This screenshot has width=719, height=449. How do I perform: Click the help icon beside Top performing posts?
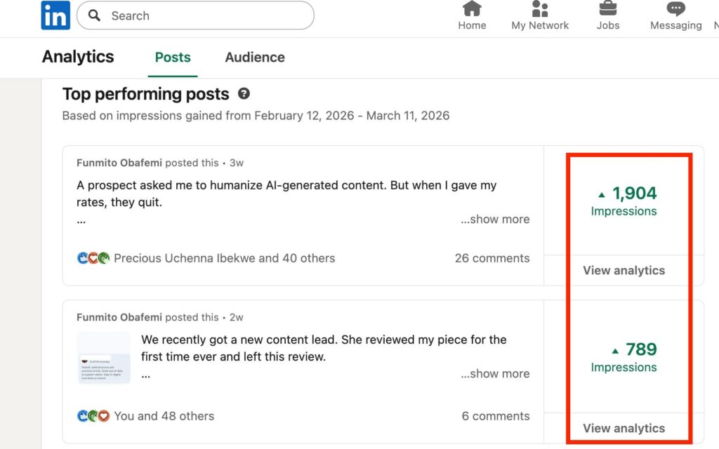243,93
